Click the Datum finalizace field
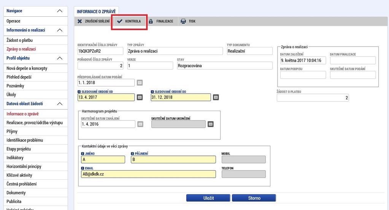Viewport: 389px width, 210px height. point(353,60)
